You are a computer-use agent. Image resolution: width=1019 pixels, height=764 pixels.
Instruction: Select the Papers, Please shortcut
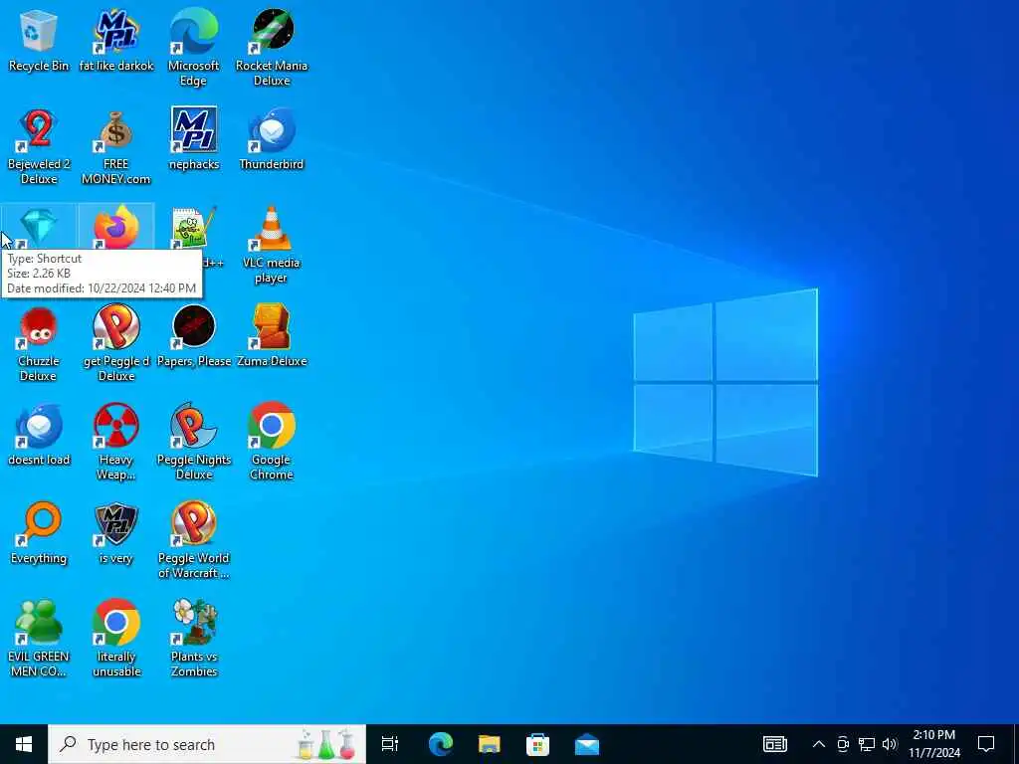point(194,336)
